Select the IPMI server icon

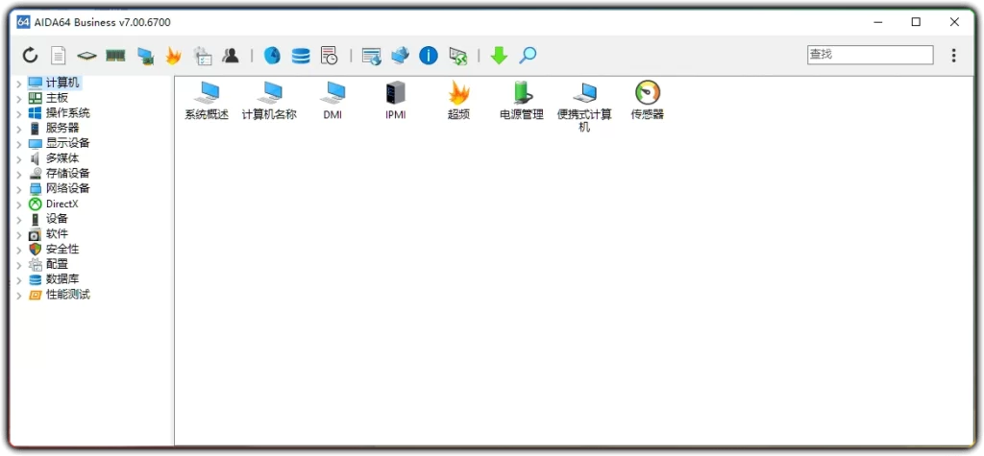(x=395, y=101)
